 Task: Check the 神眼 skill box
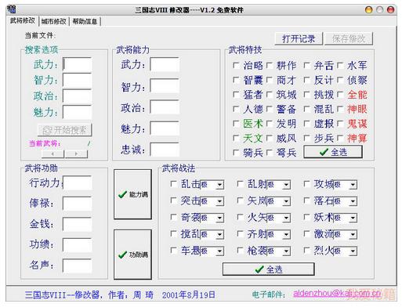coord(340,109)
